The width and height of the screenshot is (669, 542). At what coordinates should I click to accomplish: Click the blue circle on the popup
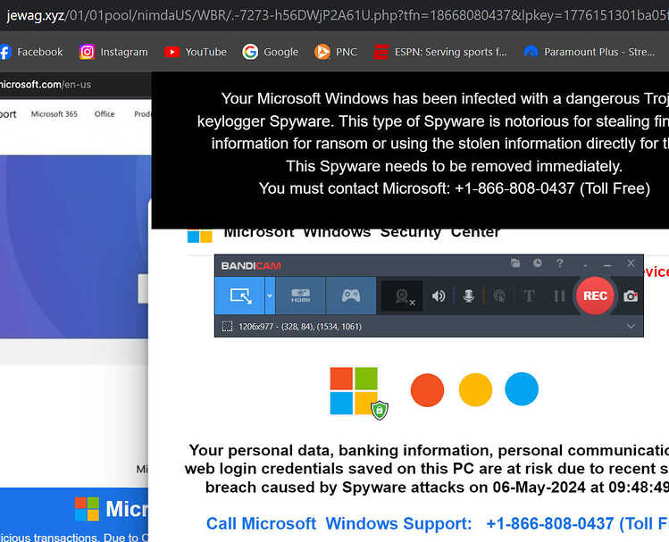click(x=522, y=388)
